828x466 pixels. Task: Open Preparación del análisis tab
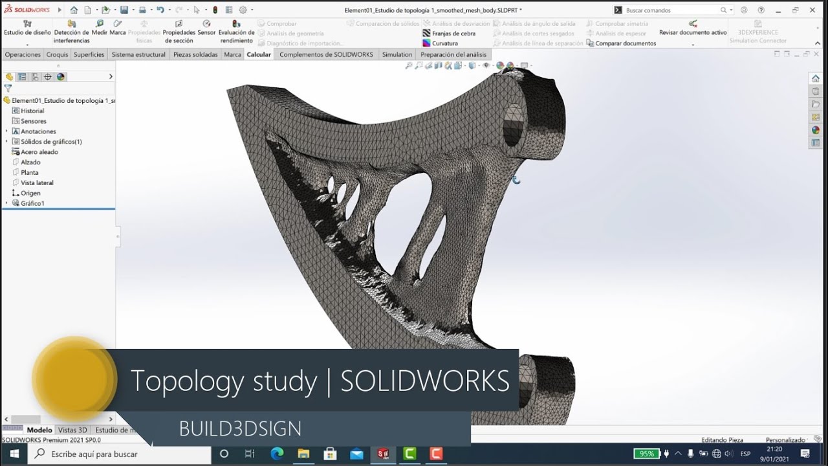[x=453, y=54]
